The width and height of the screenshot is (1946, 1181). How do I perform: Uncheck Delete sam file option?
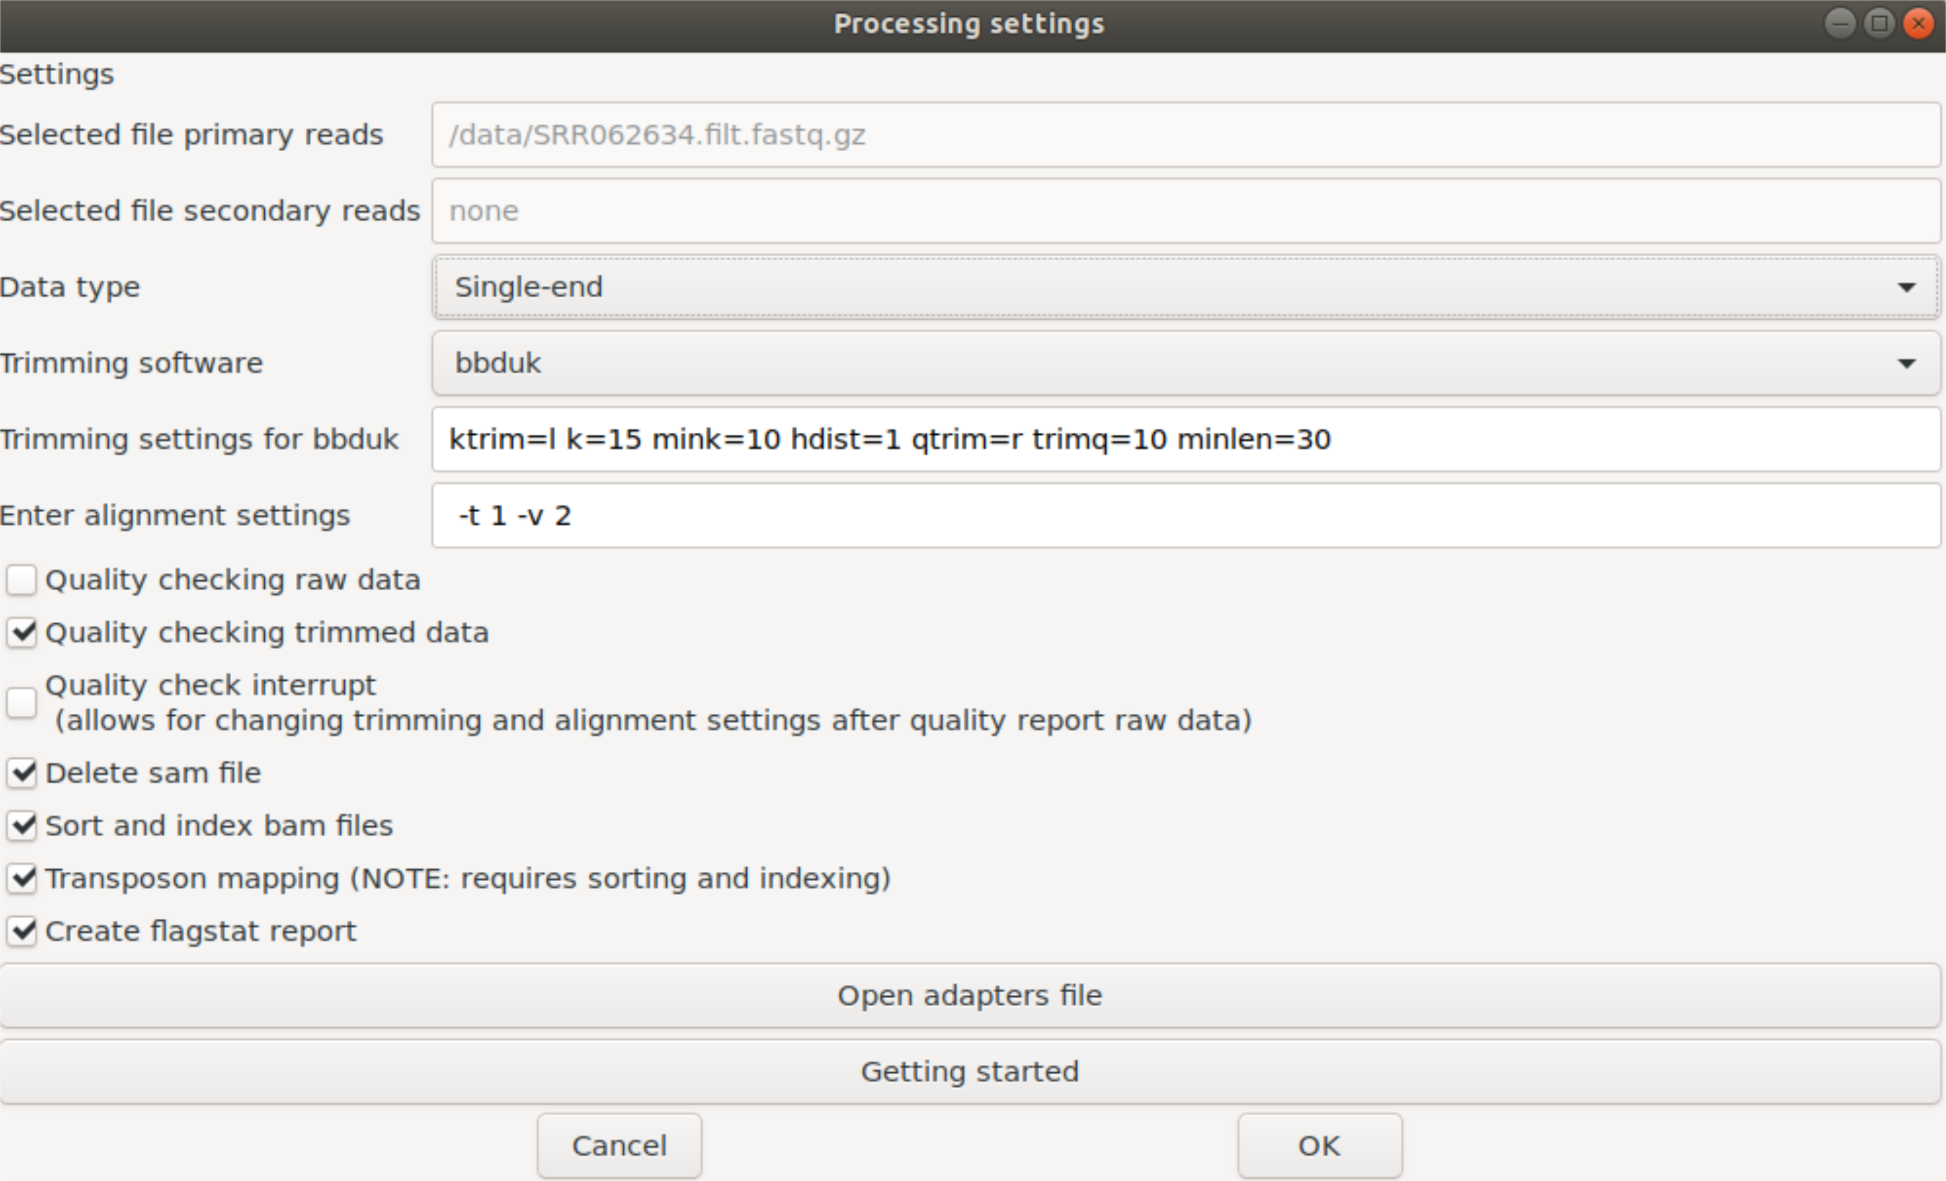pyautogui.click(x=21, y=773)
